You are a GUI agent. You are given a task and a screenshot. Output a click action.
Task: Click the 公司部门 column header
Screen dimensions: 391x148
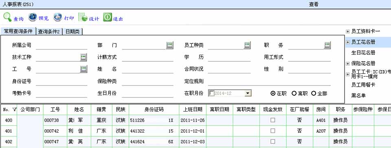point(30,109)
